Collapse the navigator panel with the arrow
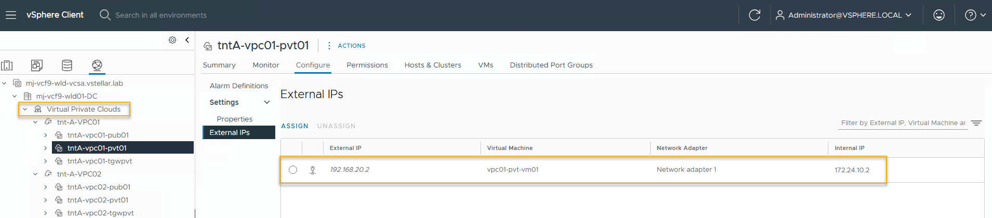Viewport: 992px width, 218px height. tap(187, 40)
